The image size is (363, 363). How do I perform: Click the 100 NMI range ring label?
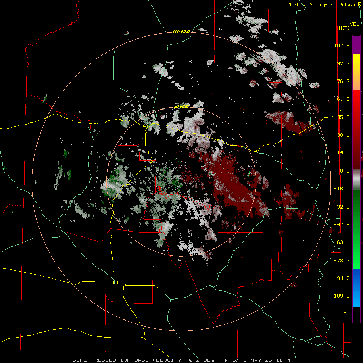(x=181, y=32)
